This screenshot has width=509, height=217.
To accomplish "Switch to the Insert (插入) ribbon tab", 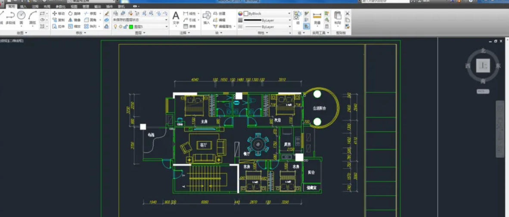I will pyautogui.click(x=23, y=7).
